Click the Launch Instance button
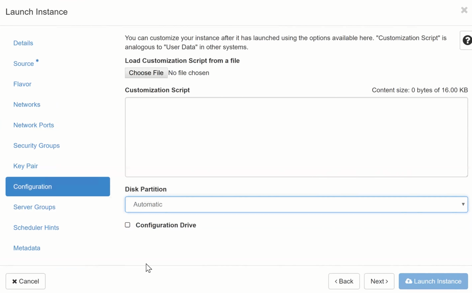The width and height of the screenshot is (472, 293). [x=433, y=281]
